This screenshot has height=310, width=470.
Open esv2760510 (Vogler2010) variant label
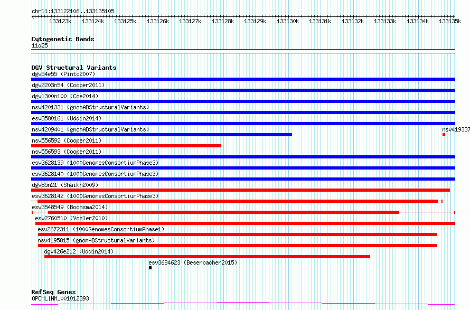pos(71,218)
